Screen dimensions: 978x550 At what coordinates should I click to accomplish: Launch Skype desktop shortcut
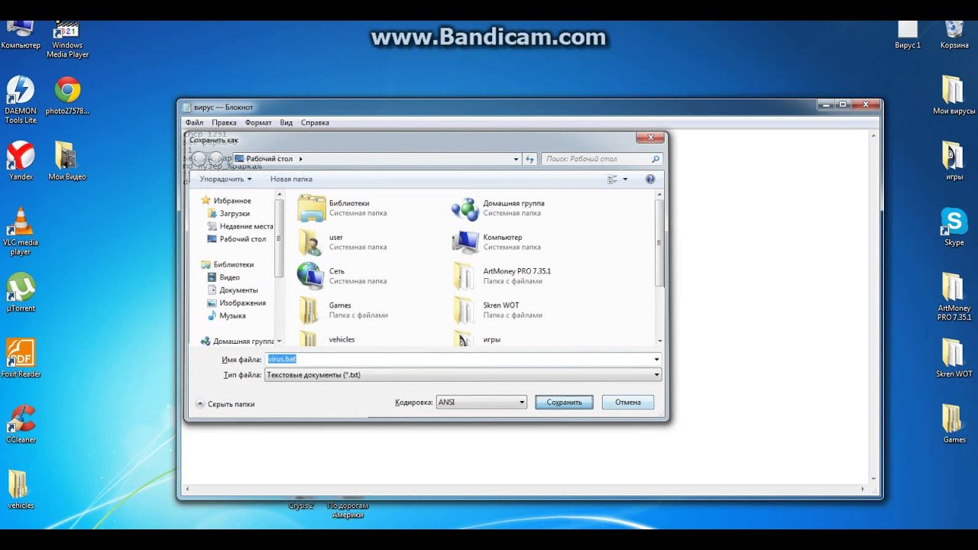click(954, 227)
